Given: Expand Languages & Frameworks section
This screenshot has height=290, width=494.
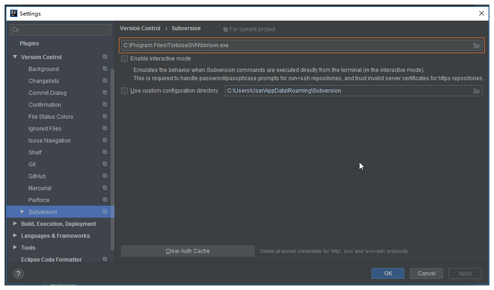Looking at the screenshot, I should [15, 235].
